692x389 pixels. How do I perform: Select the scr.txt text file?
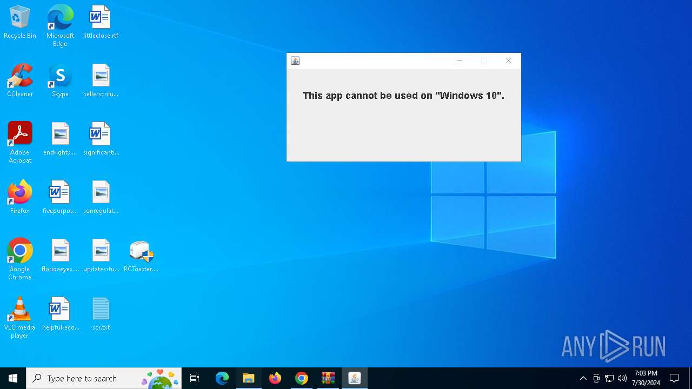pos(101,314)
